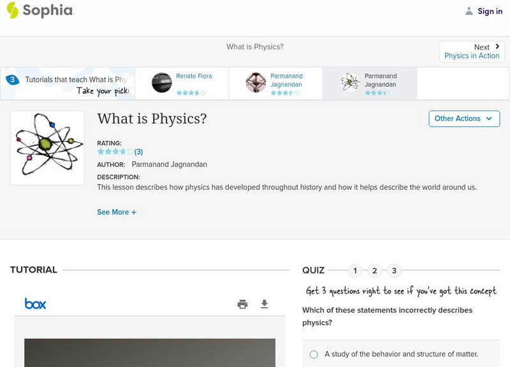This screenshot has height=367, width=510.
Task: Select answer 'A study of the behavior and structure of matter'
Action: tap(314, 354)
